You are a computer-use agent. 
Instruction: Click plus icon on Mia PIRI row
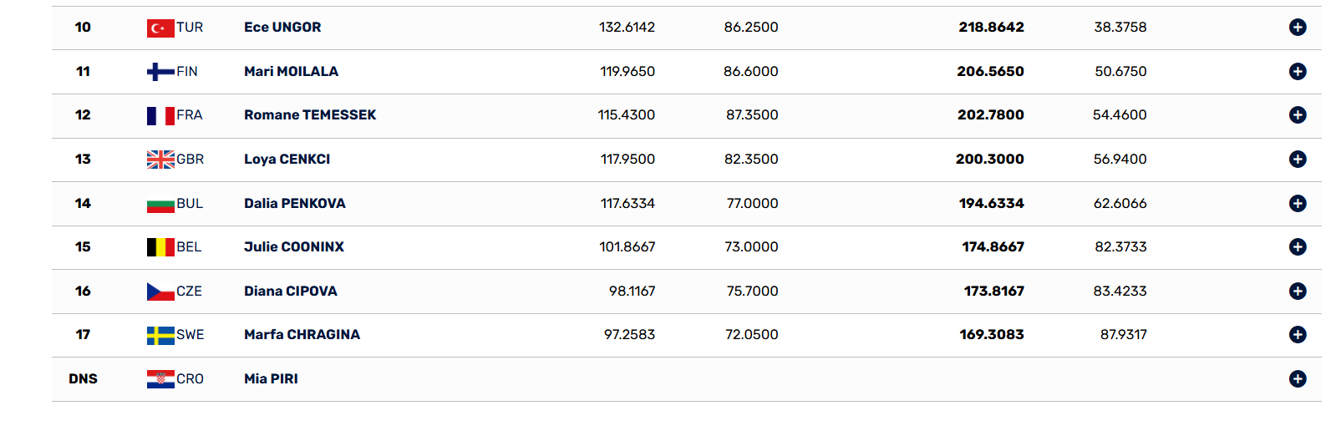(x=1297, y=378)
